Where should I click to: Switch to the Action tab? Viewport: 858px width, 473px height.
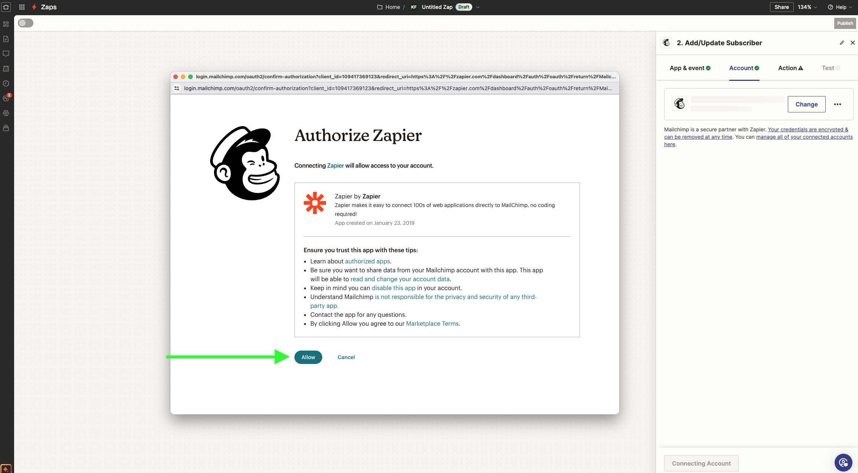click(790, 68)
